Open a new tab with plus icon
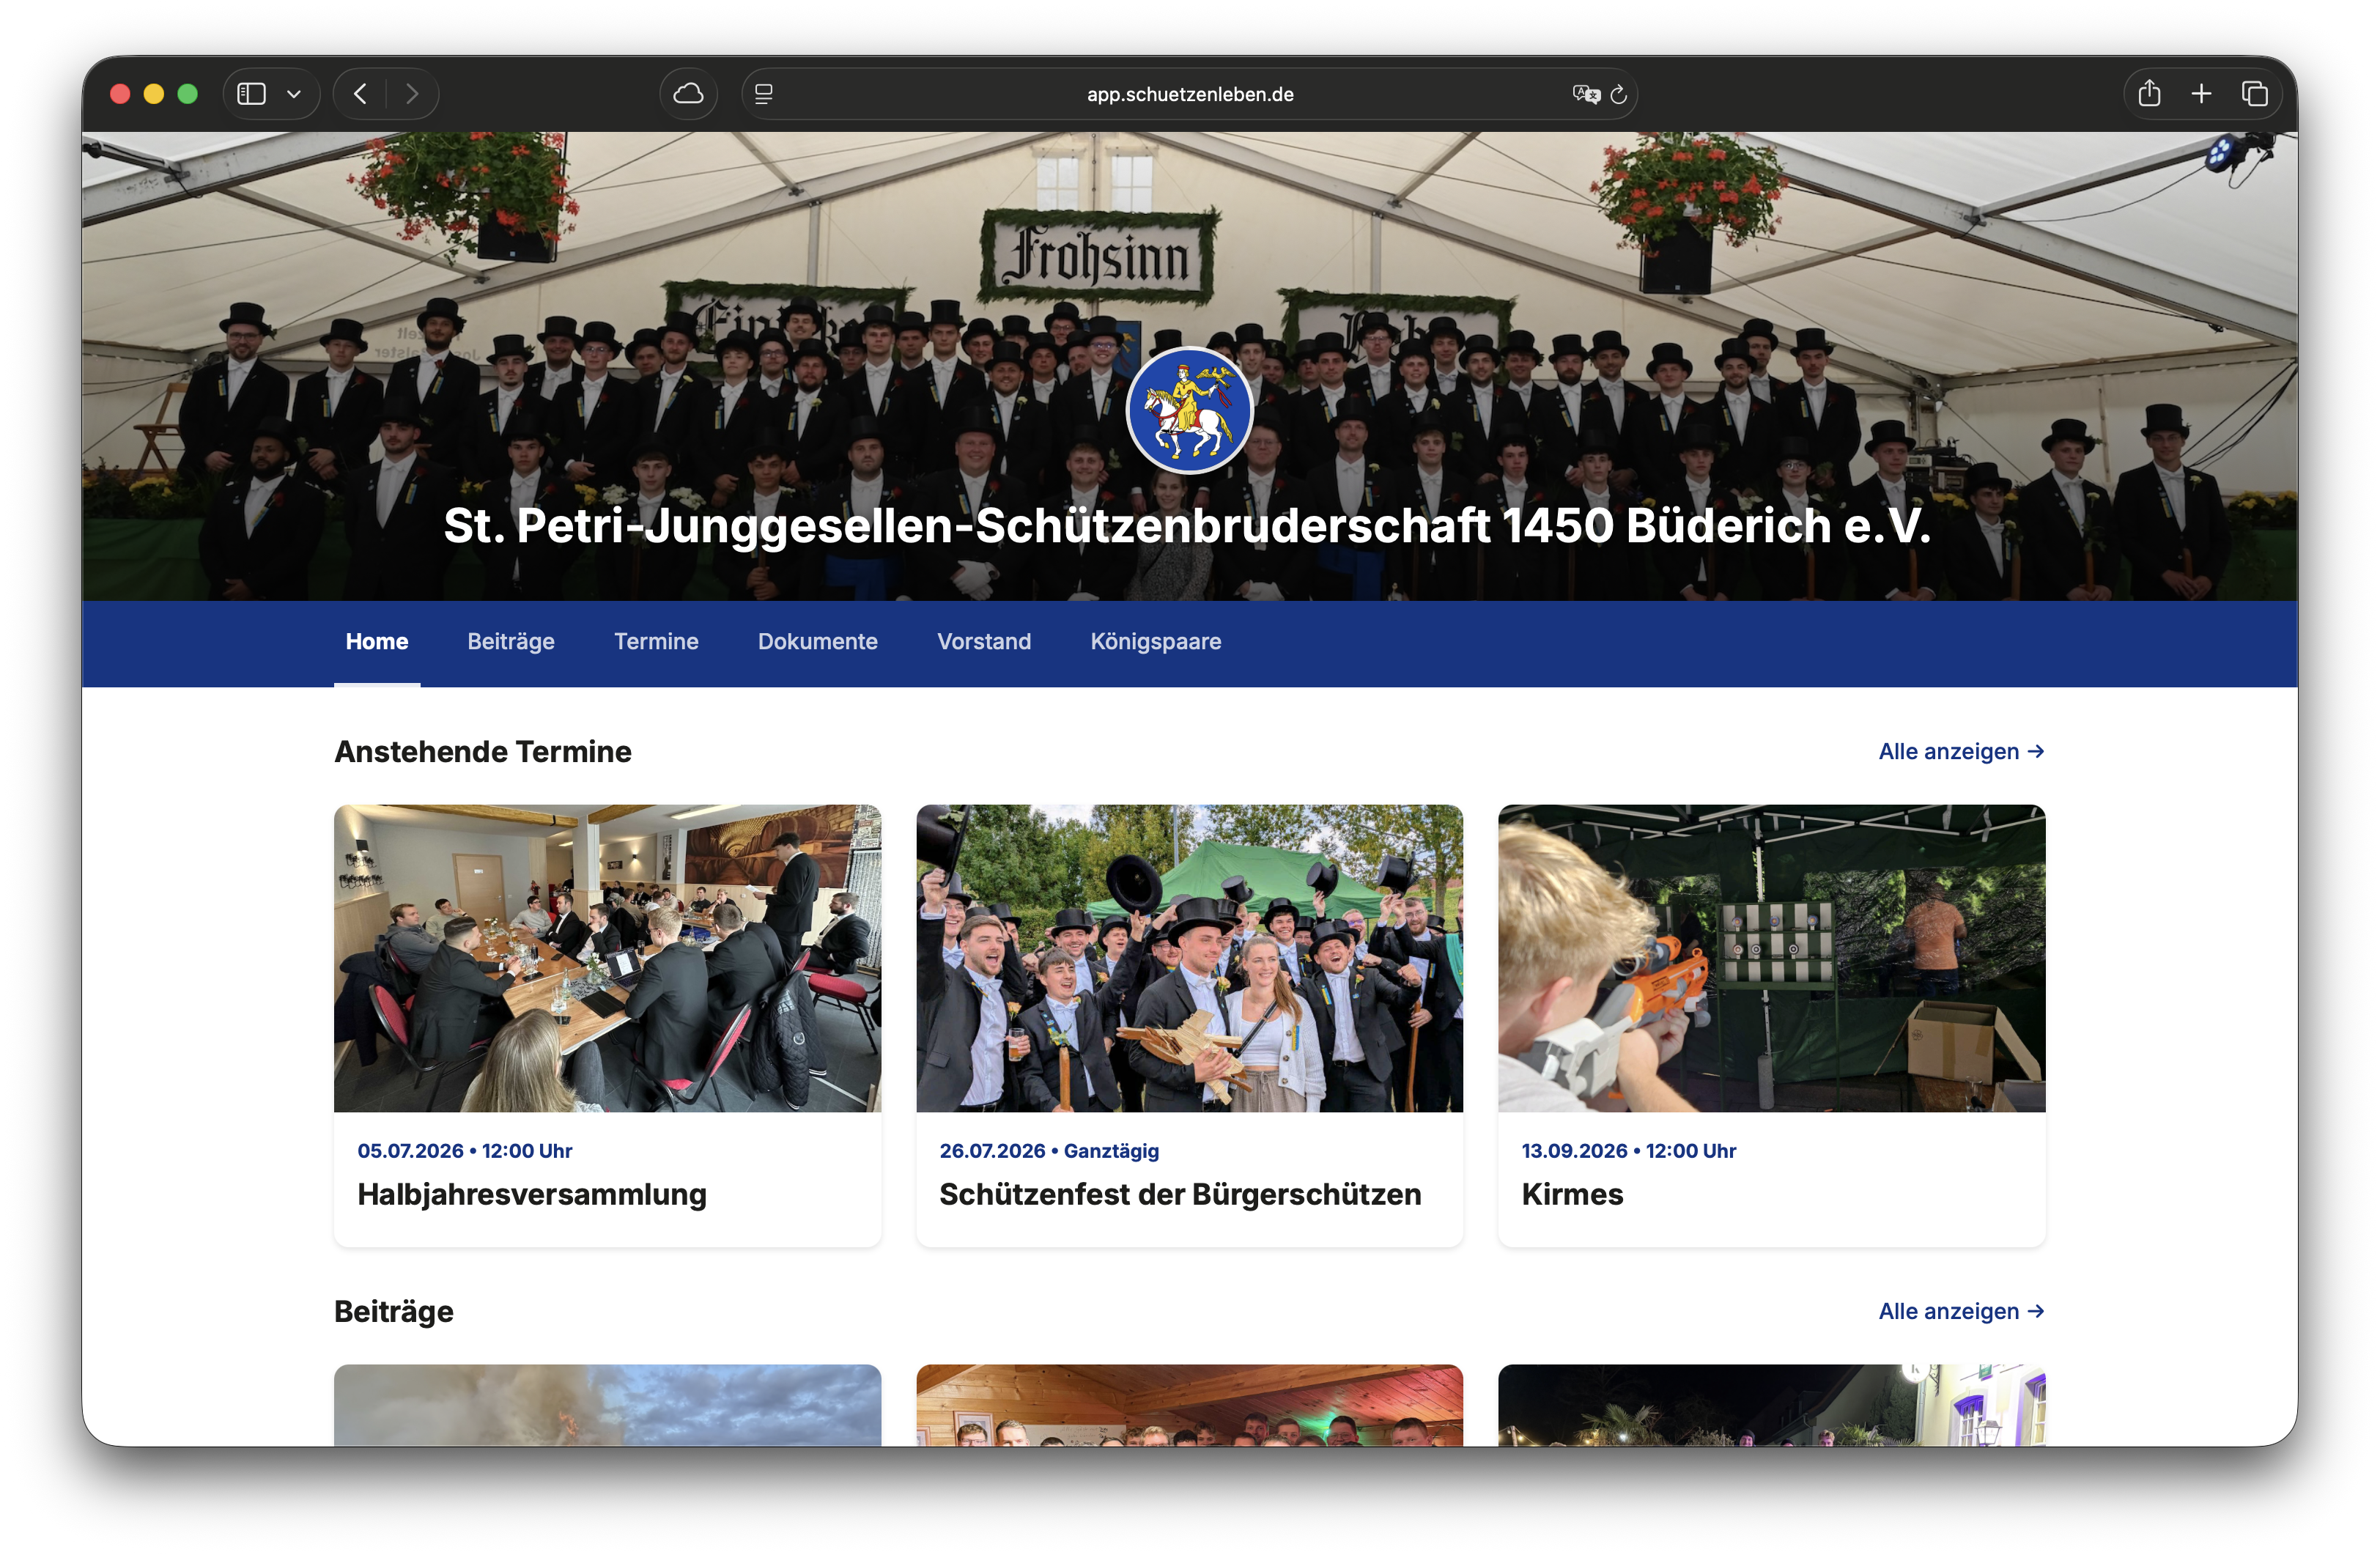This screenshot has width=2380, height=1555. (x=2201, y=94)
